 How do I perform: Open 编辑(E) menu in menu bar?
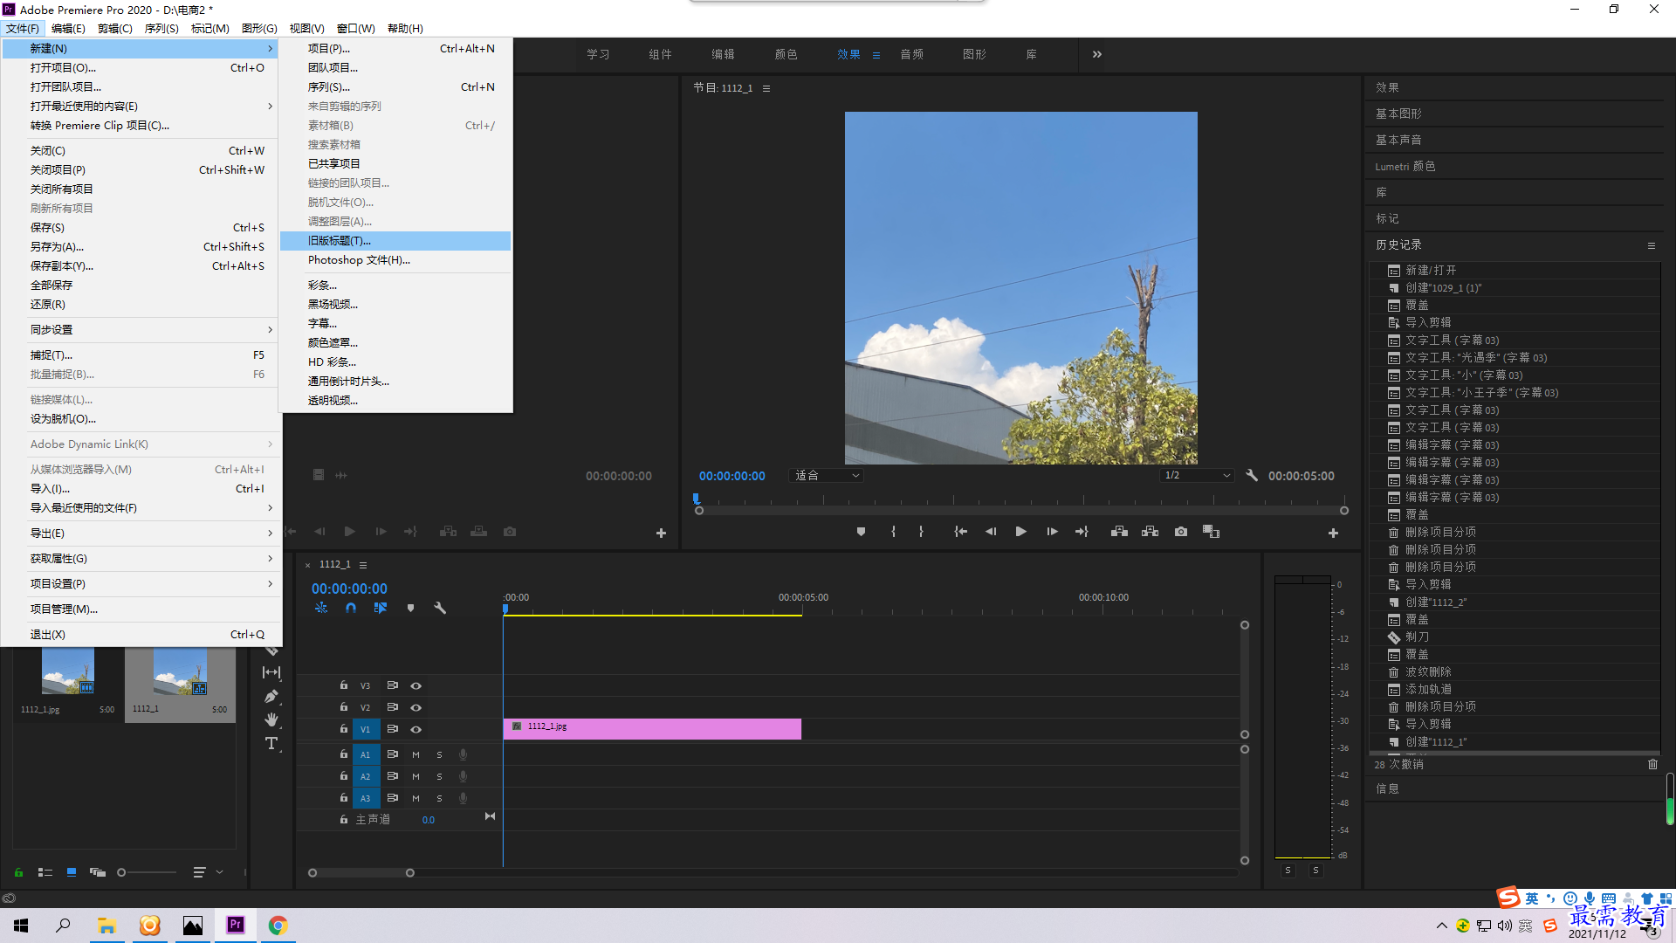click(x=68, y=28)
